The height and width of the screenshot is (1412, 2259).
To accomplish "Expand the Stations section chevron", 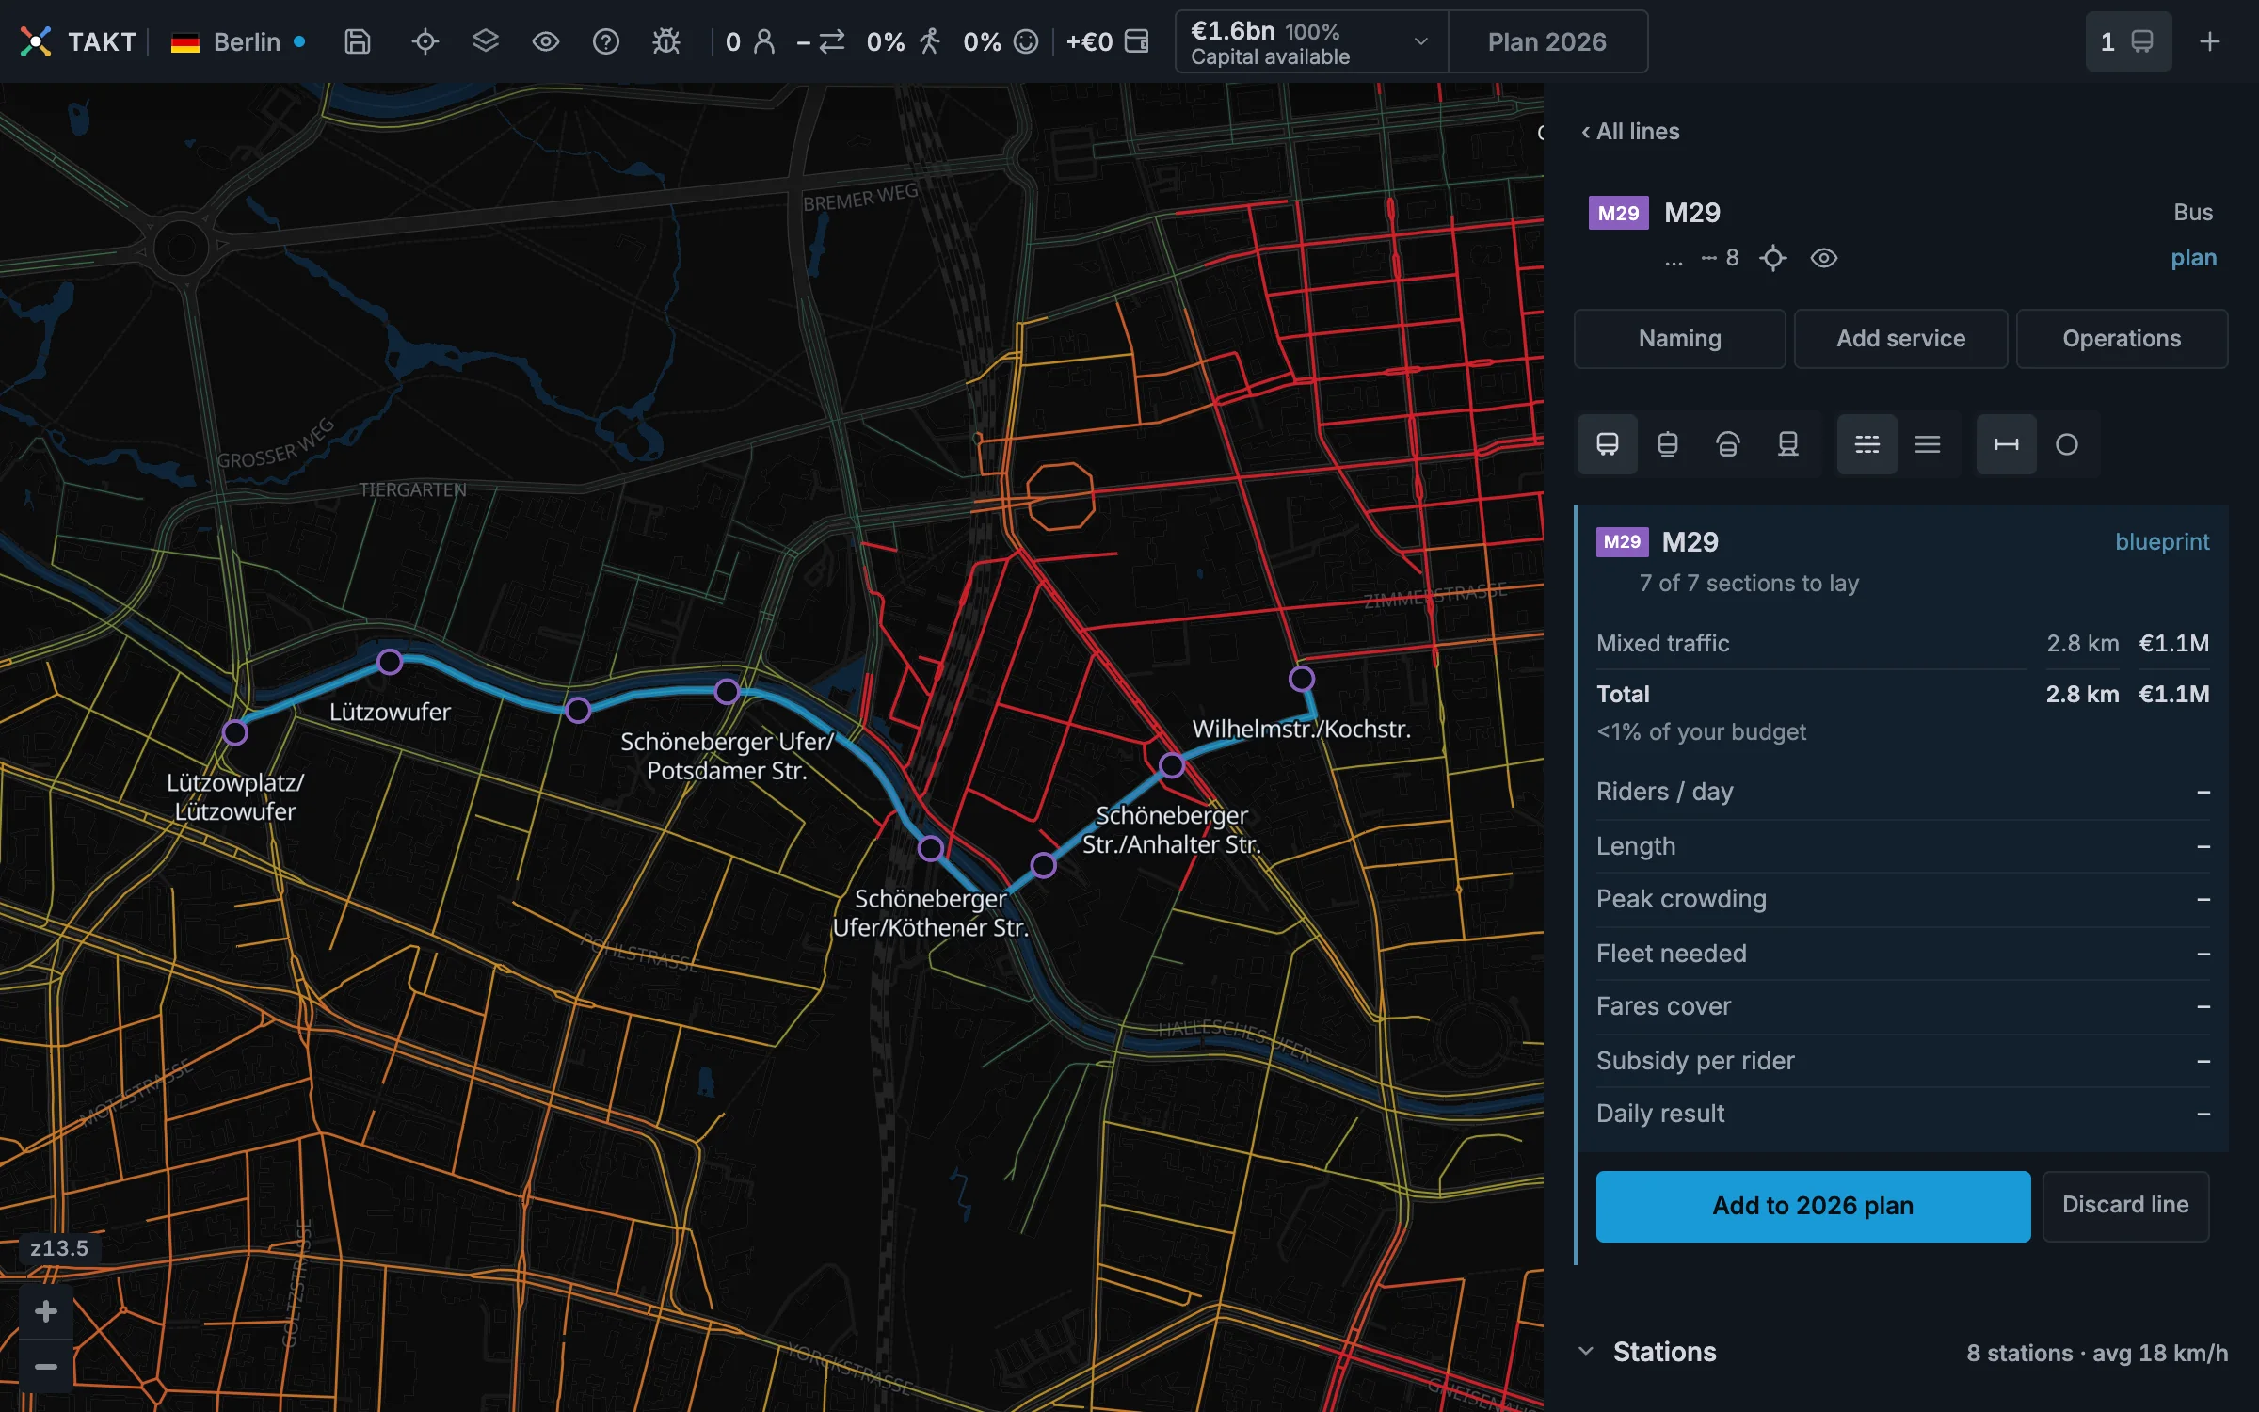I will 1586,1352.
